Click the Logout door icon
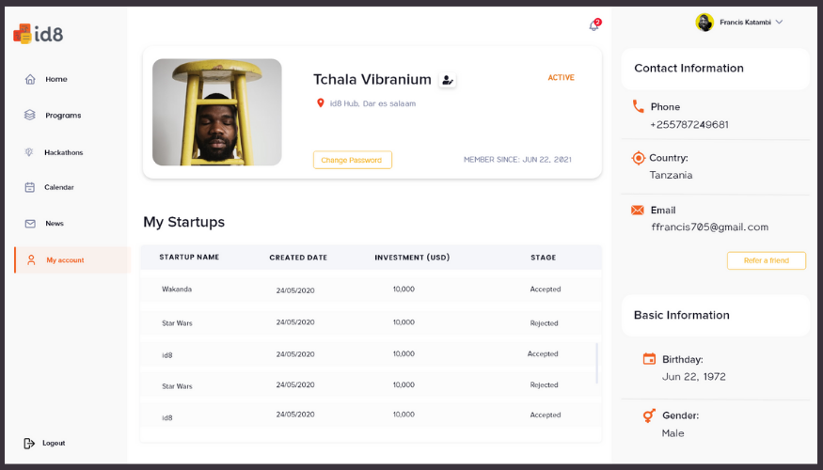The width and height of the screenshot is (823, 470). (29, 444)
